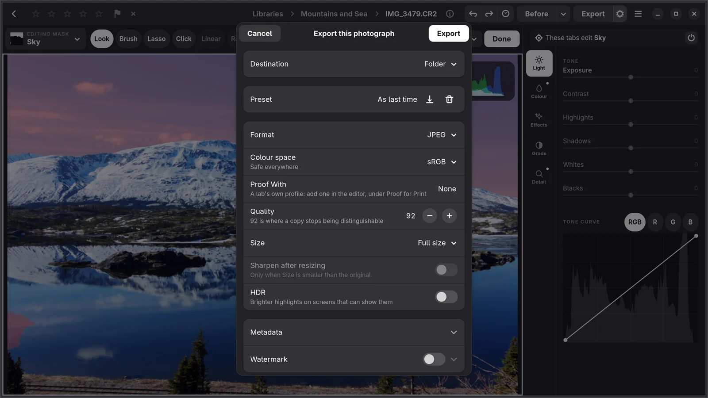Switch to the Effects tab
The image size is (708, 398).
(539, 120)
